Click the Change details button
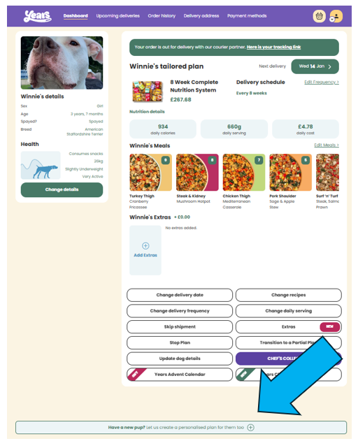This screenshot has width=358, height=441. (62, 190)
